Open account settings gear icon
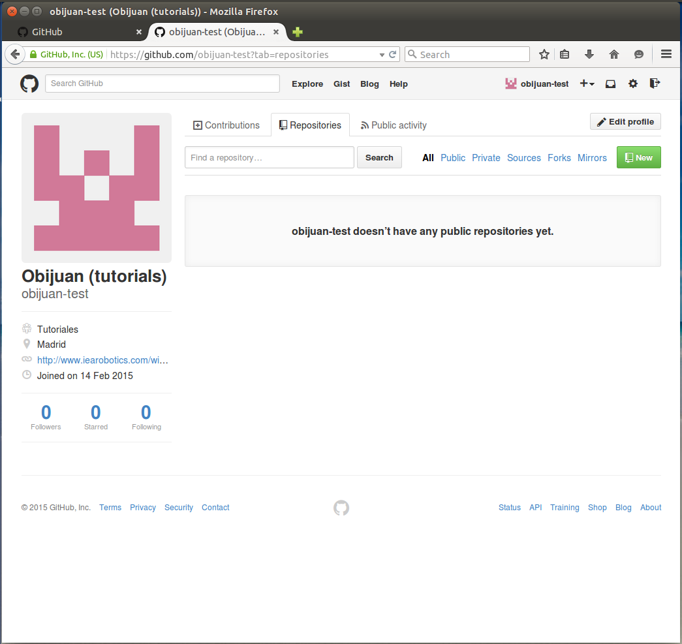This screenshot has width=682, height=644. click(x=632, y=84)
